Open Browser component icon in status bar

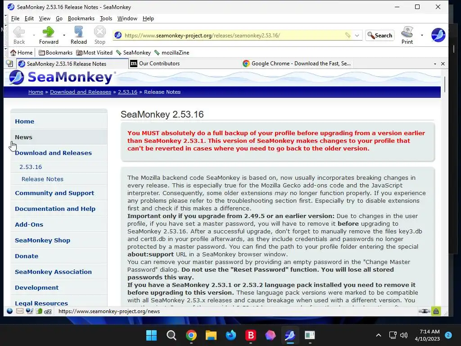tap(10, 311)
